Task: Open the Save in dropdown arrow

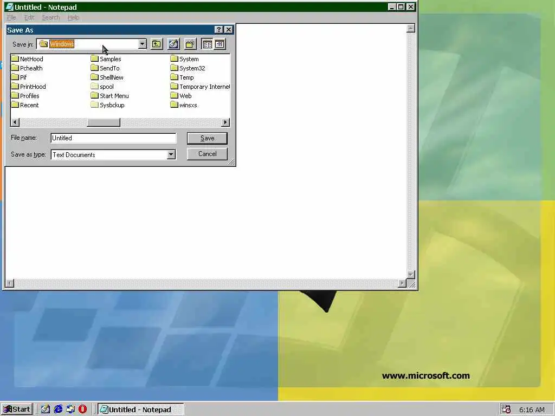Action: [x=143, y=44]
